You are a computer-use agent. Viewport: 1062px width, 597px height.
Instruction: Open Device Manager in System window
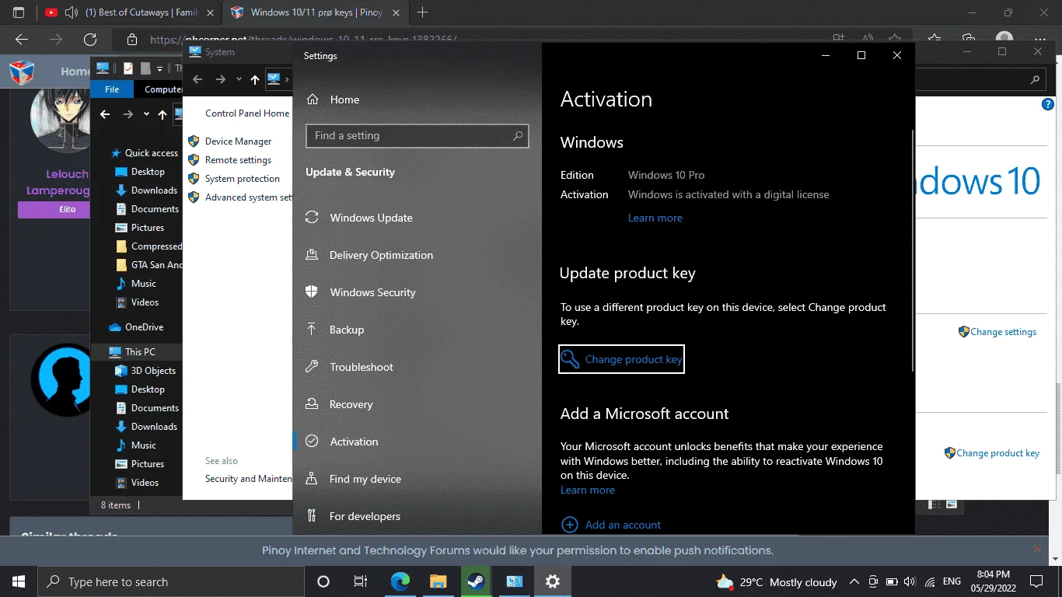(238, 141)
